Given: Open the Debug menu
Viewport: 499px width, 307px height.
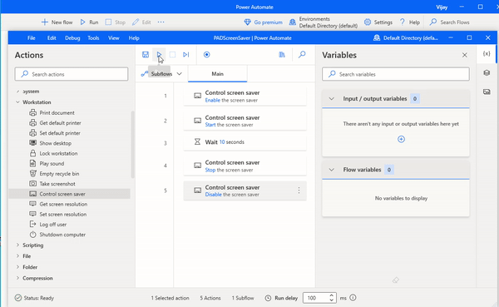Looking at the screenshot, I should pyautogui.click(x=72, y=38).
